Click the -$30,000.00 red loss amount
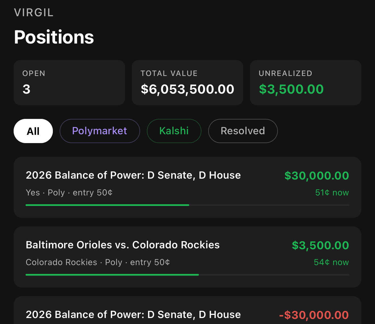375x324 pixels. point(314,315)
